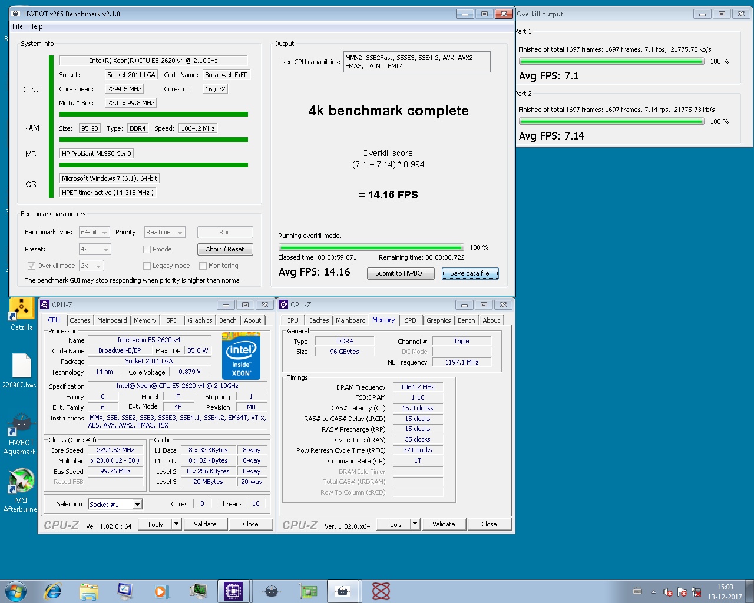754x603 pixels.
Task: Open the volume speaker tray icon
Action: point(668,592)
